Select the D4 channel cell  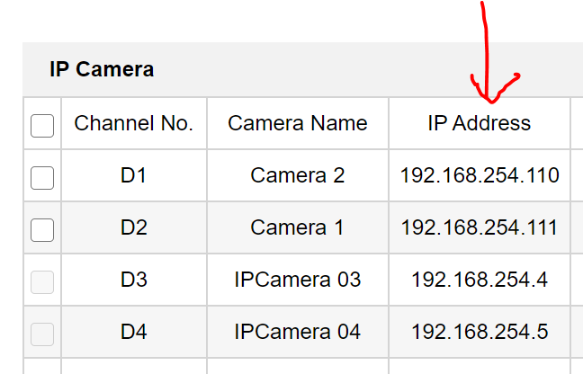134,332
